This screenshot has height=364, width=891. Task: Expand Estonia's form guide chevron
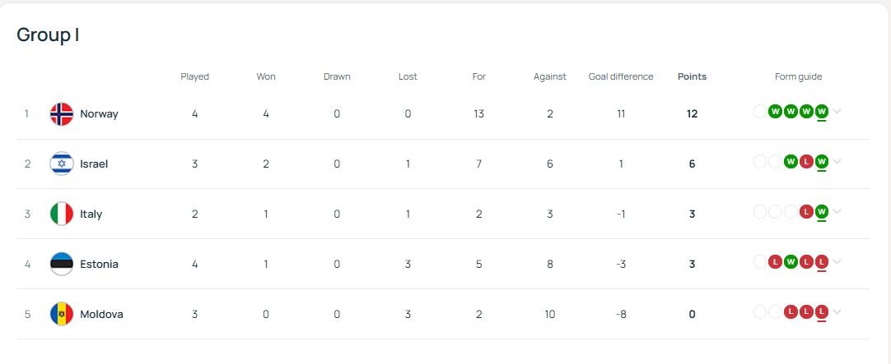pyautogui.click(x=837, y=262)
